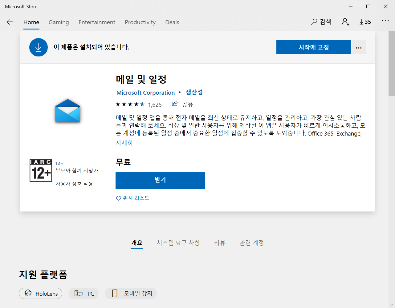Select the 개요 section tab
Screen dimensions: 395x308
[137, 243]
